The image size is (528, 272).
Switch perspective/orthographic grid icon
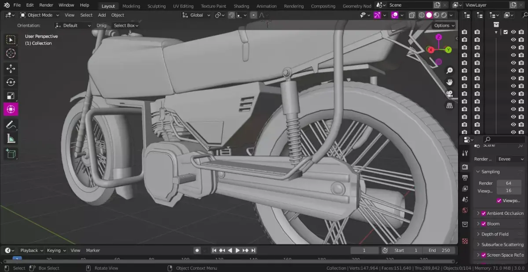pos(450,105)
